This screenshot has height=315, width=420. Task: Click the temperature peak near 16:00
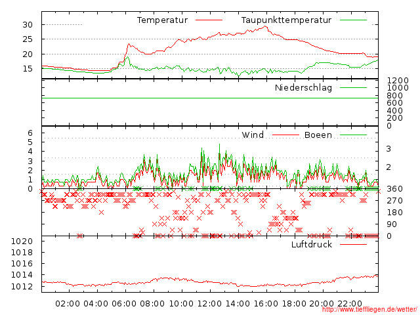click(x=265, y=26)
